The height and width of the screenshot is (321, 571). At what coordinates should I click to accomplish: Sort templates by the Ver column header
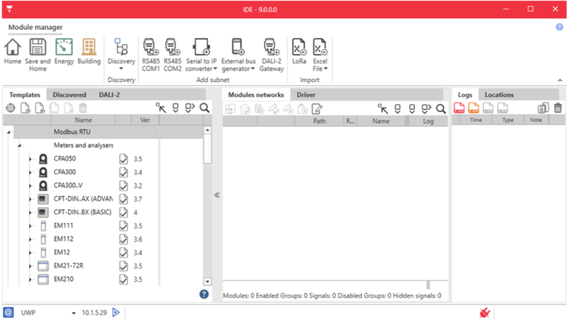click(x=145, y=120)
